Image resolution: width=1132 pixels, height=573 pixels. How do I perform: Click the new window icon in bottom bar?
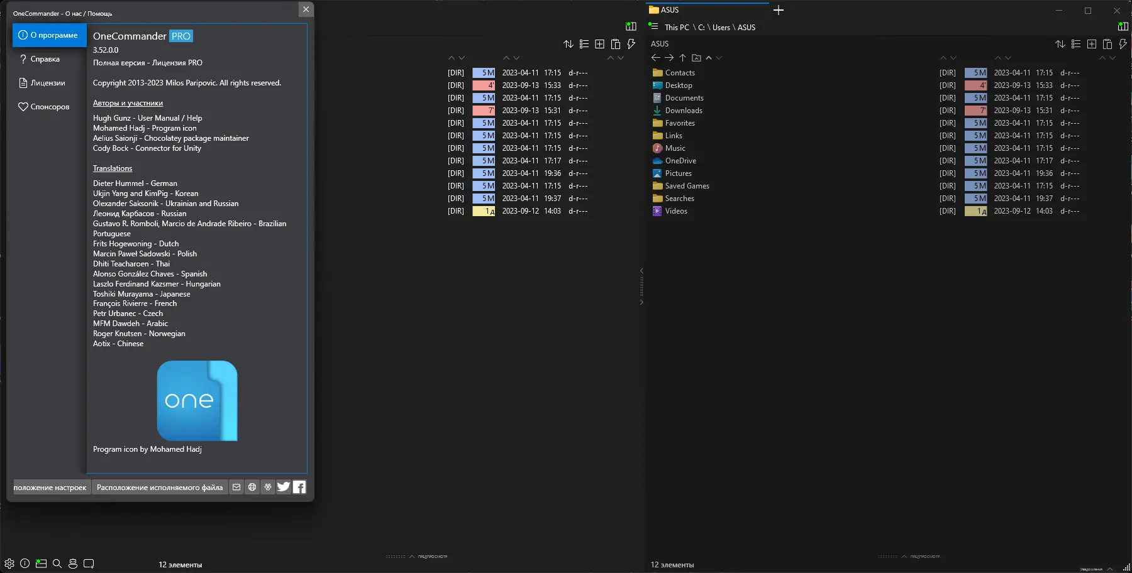tap(89, 564)
